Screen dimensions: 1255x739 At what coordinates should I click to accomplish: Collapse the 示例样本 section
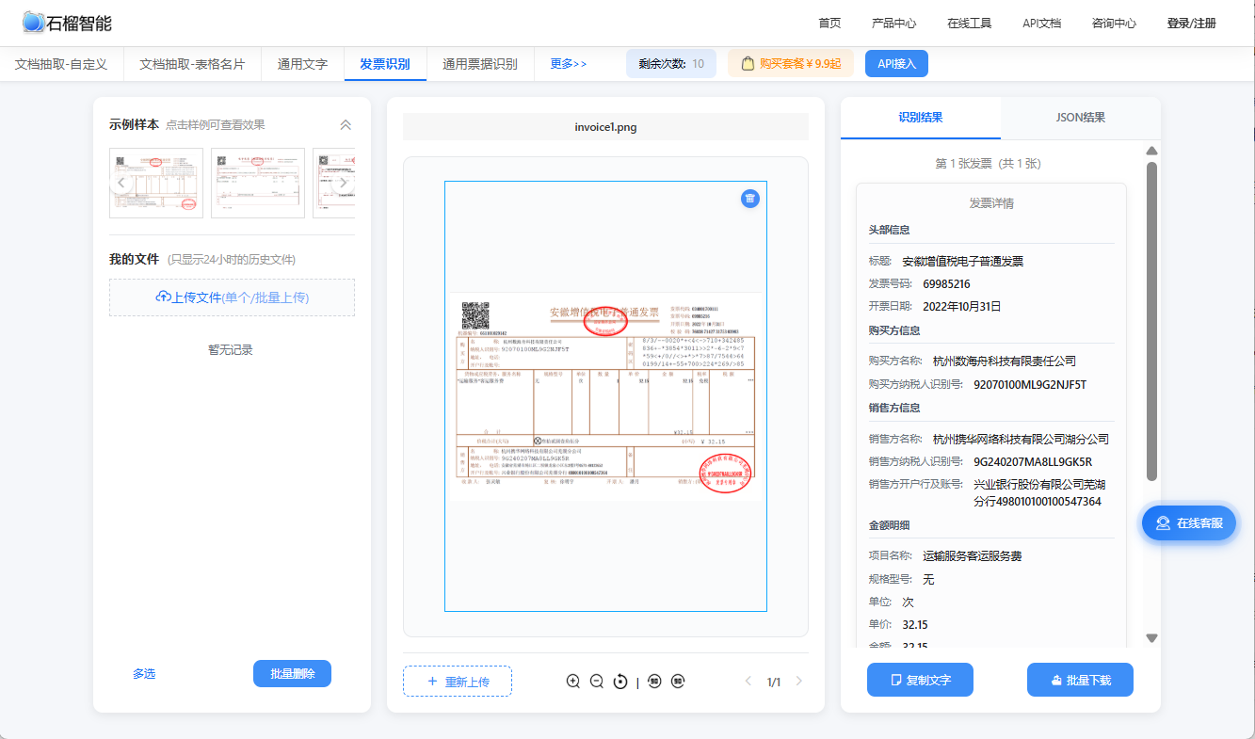pyautogui.click(x=346, y=125)
